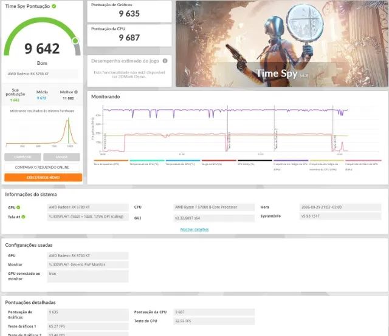
Task: Run the benchmark again with EXECUTAR DE NOVO
Action: point(43,178)
